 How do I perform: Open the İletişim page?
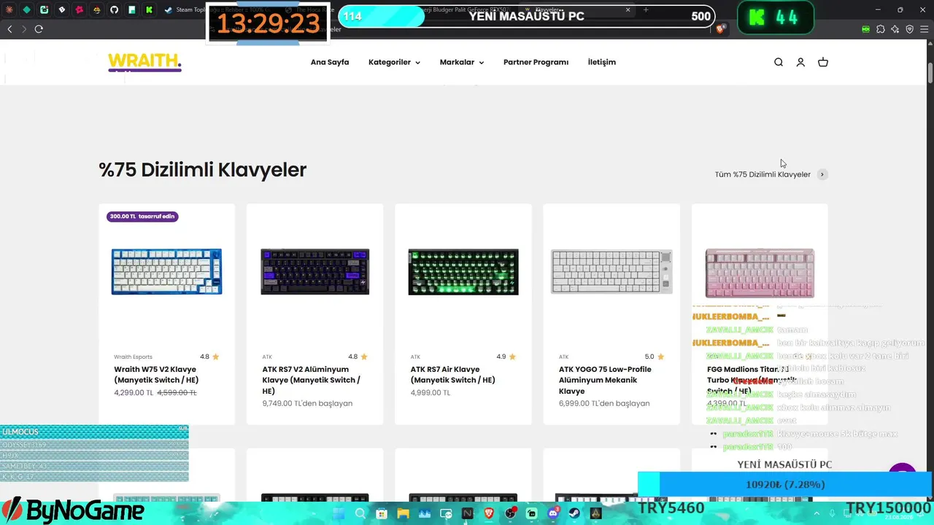pos(602,63)
